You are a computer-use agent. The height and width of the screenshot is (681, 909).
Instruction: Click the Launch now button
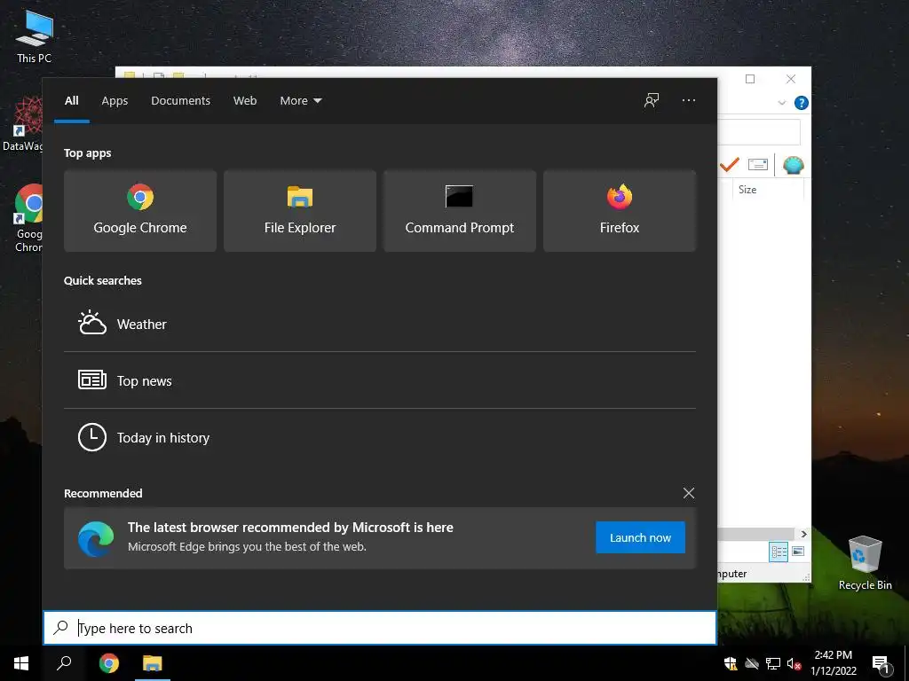640,537
